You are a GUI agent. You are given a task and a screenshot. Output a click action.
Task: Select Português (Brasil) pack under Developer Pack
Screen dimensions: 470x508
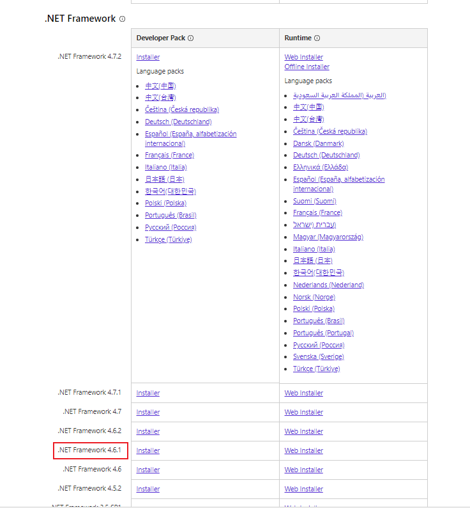coord(171,215)
